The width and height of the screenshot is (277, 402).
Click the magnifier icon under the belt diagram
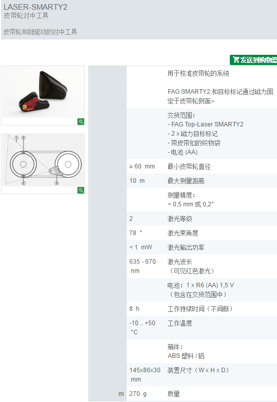point(81,190)
